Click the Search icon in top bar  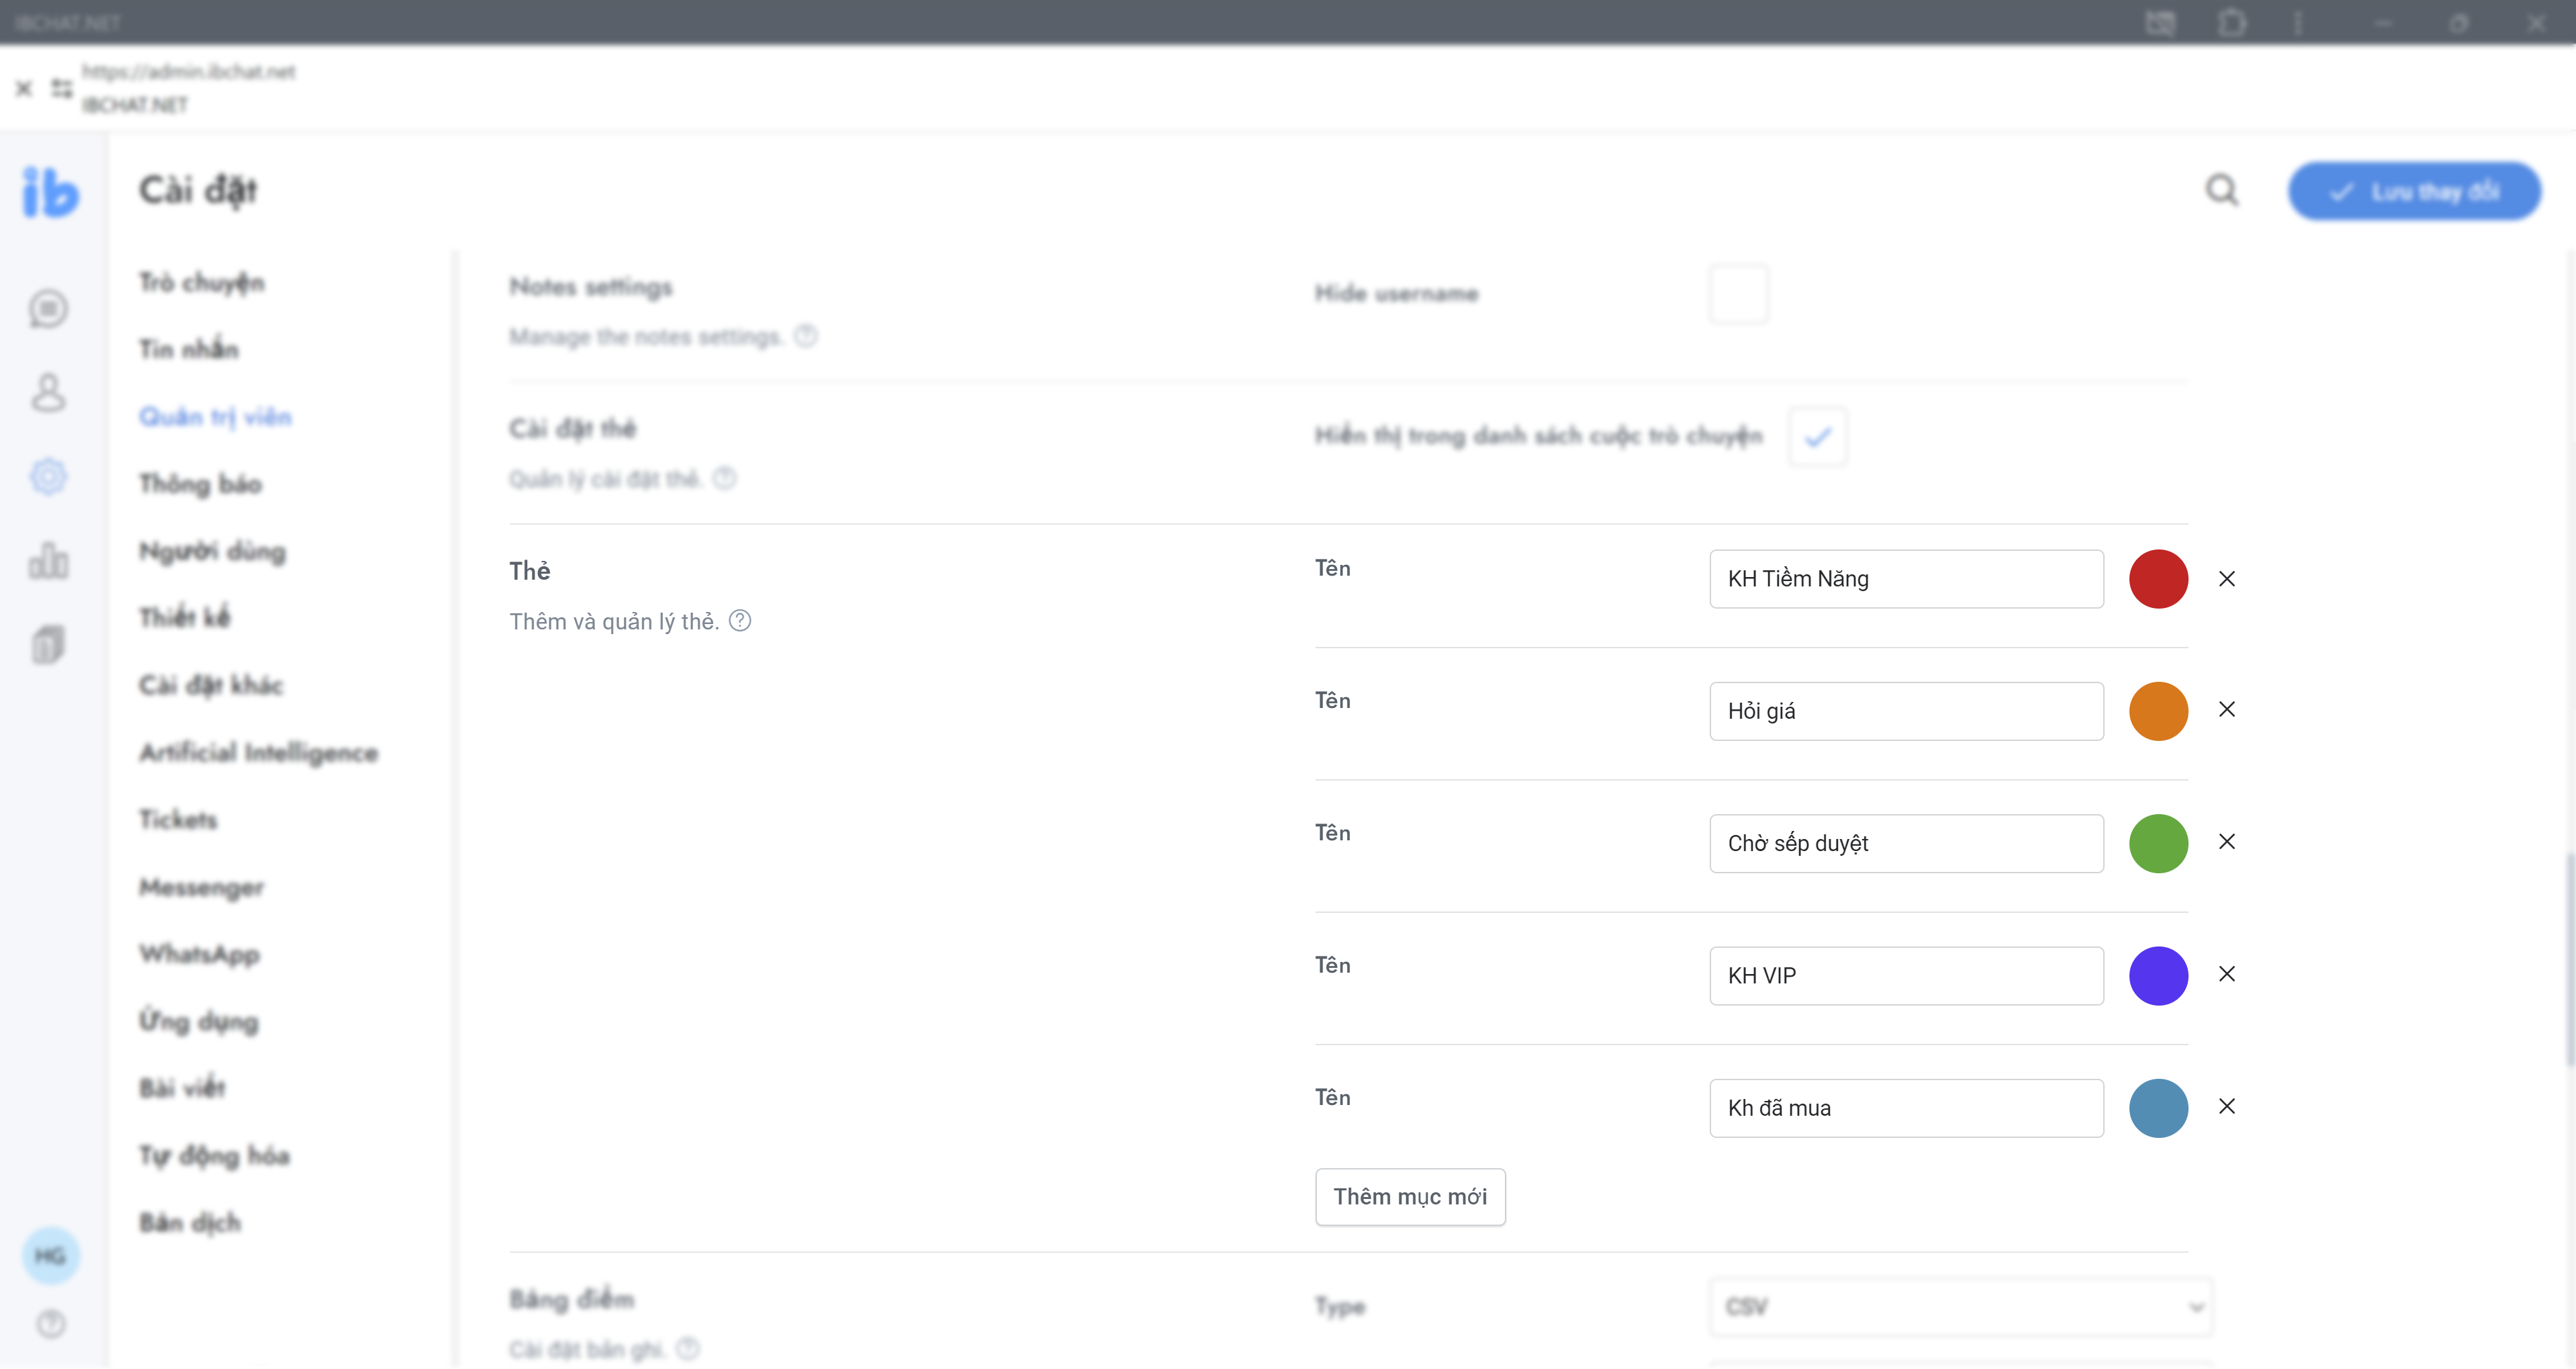[x=2223, y=189]
